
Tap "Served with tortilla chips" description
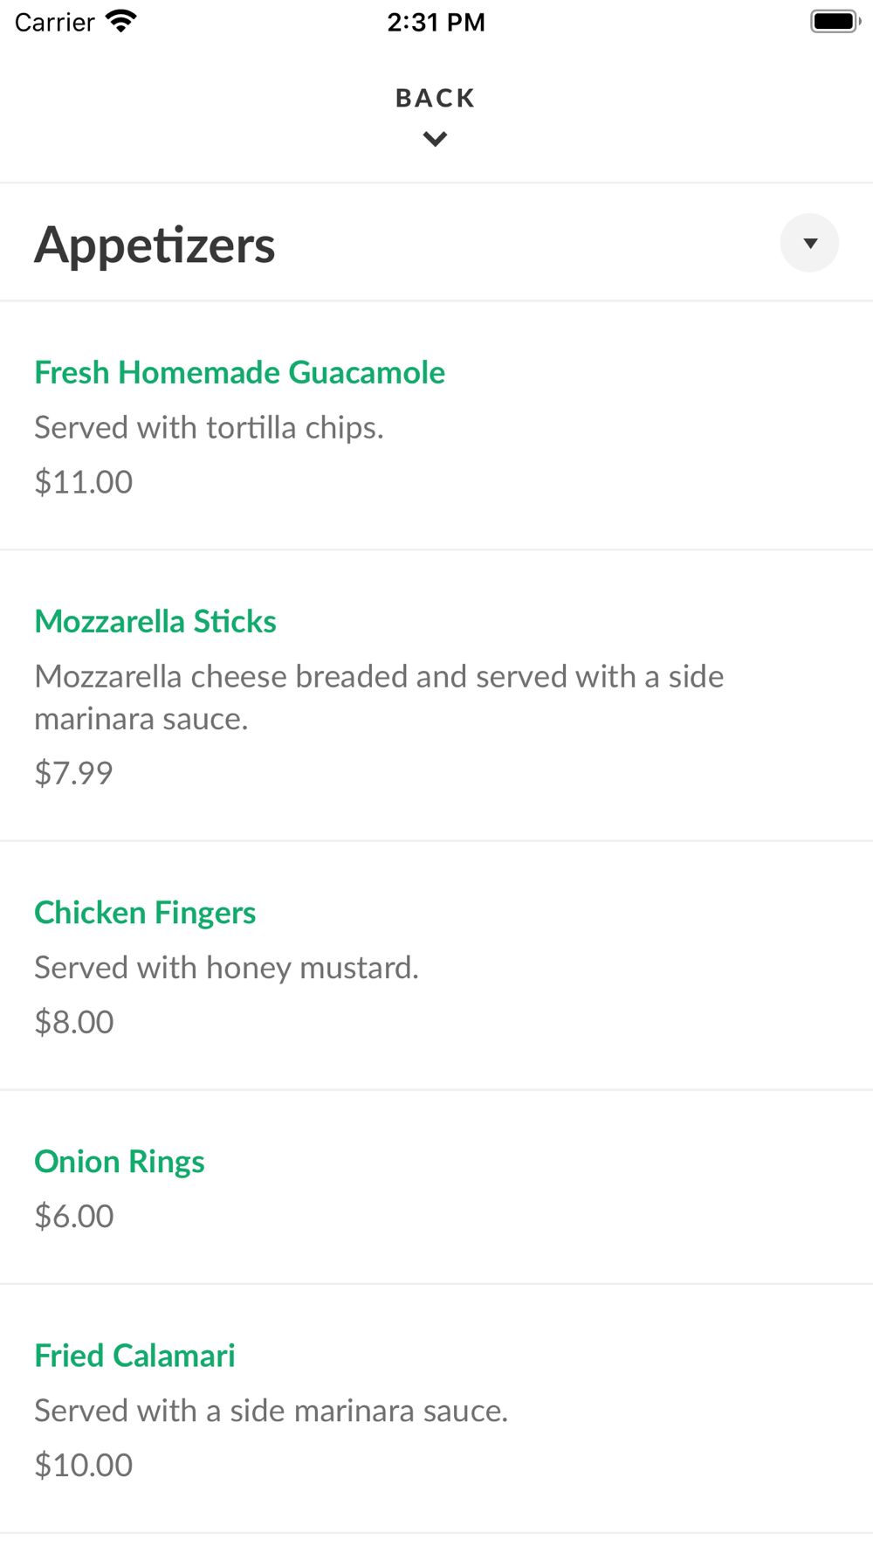pyautogui.click(x=209, y=428)
